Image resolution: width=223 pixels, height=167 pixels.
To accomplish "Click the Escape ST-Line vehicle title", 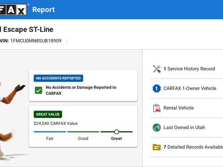I will [27, 30].
